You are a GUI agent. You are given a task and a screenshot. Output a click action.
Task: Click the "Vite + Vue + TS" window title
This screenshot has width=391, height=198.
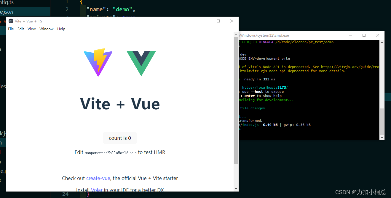[28, 21]
